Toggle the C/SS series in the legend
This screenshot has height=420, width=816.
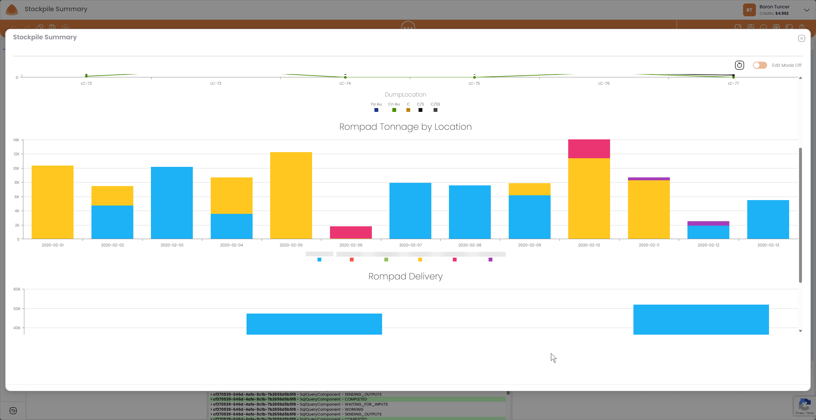[435, 110]
